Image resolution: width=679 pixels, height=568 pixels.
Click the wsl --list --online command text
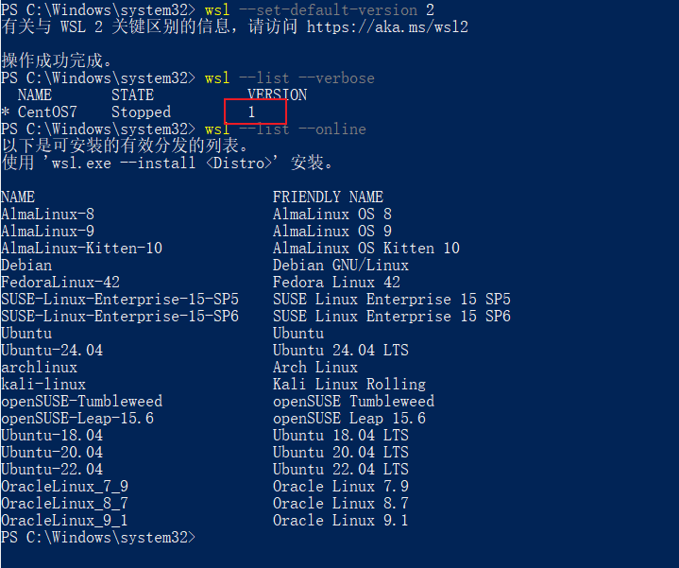(285, 129)
